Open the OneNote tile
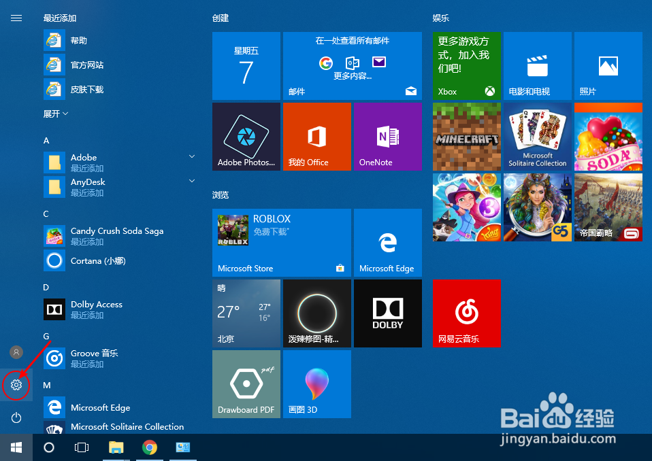Image resolution: width=652 pixels, height=461 pixels. tap(388, 137)
